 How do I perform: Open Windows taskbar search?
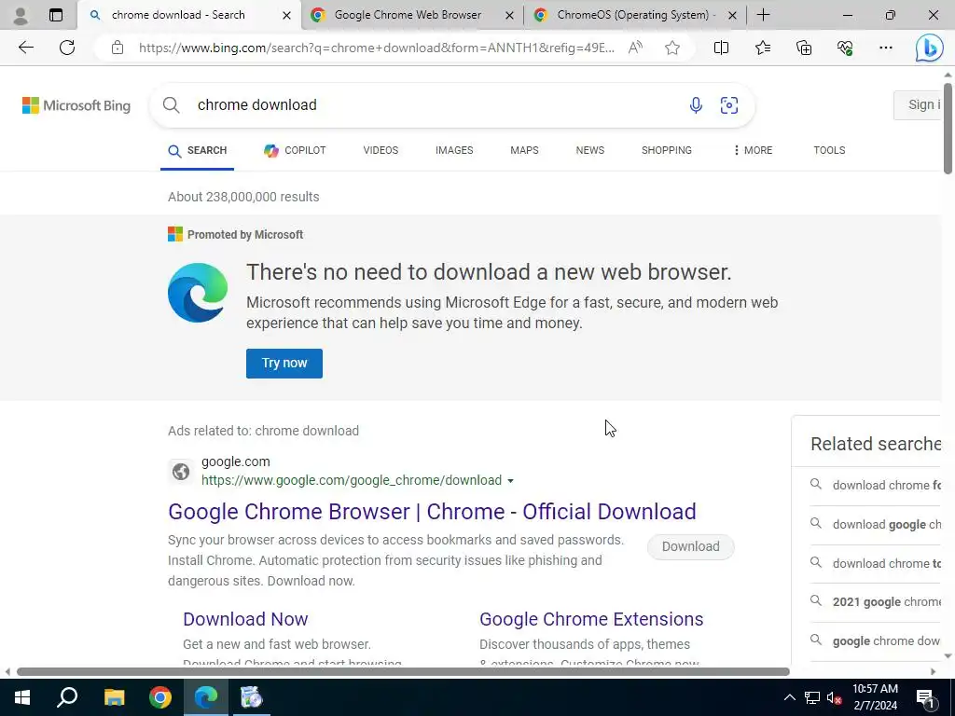[67, 697]
